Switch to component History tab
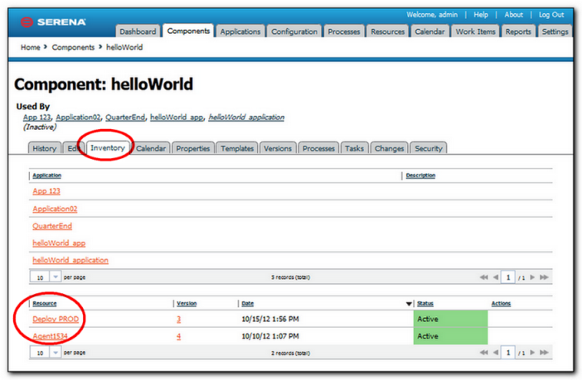 coord(45,148)
